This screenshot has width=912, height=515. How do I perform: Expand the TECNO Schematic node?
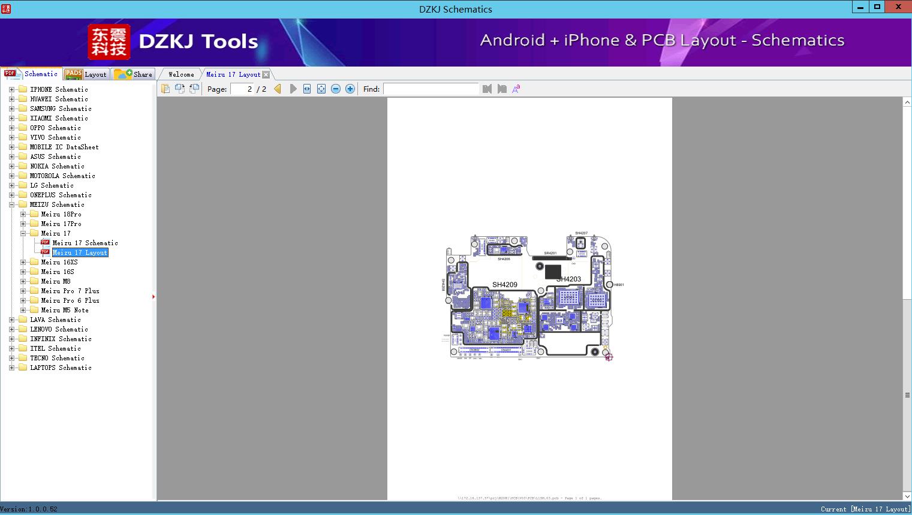11,358
